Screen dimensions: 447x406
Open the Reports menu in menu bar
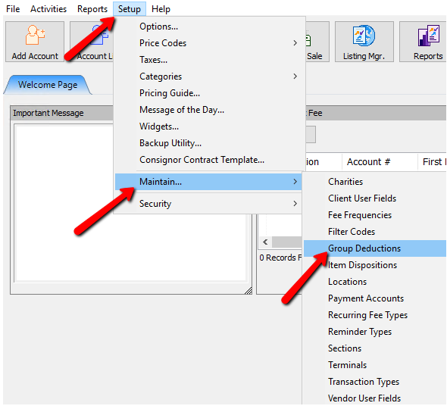click(x=92, y=9)
